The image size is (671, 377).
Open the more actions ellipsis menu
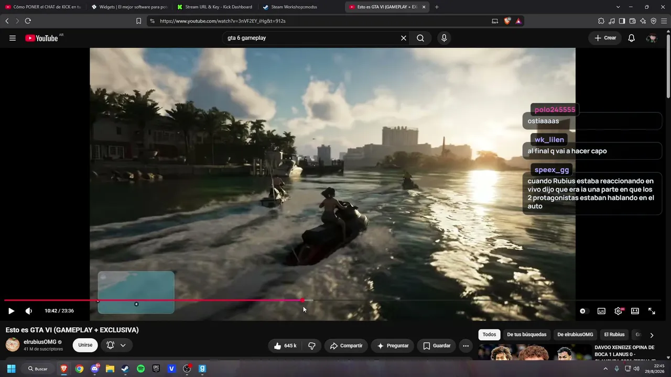tap(466, 346)
